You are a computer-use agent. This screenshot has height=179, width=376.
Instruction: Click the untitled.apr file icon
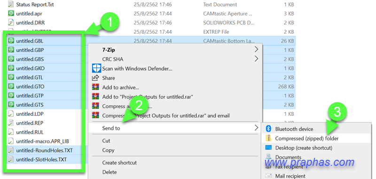point(11,14)
